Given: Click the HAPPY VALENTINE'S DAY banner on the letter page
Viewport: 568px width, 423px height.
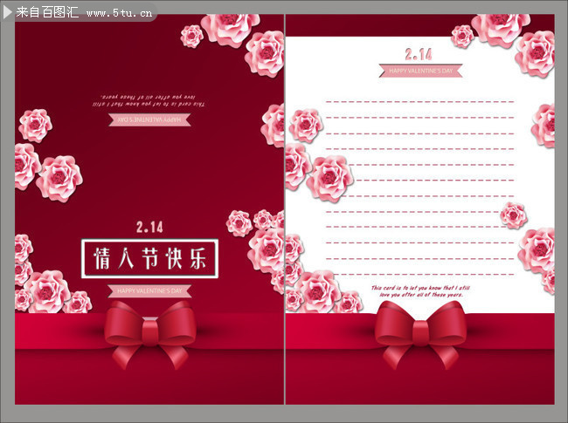Looking at the screenshot, I should coord(420,71).
